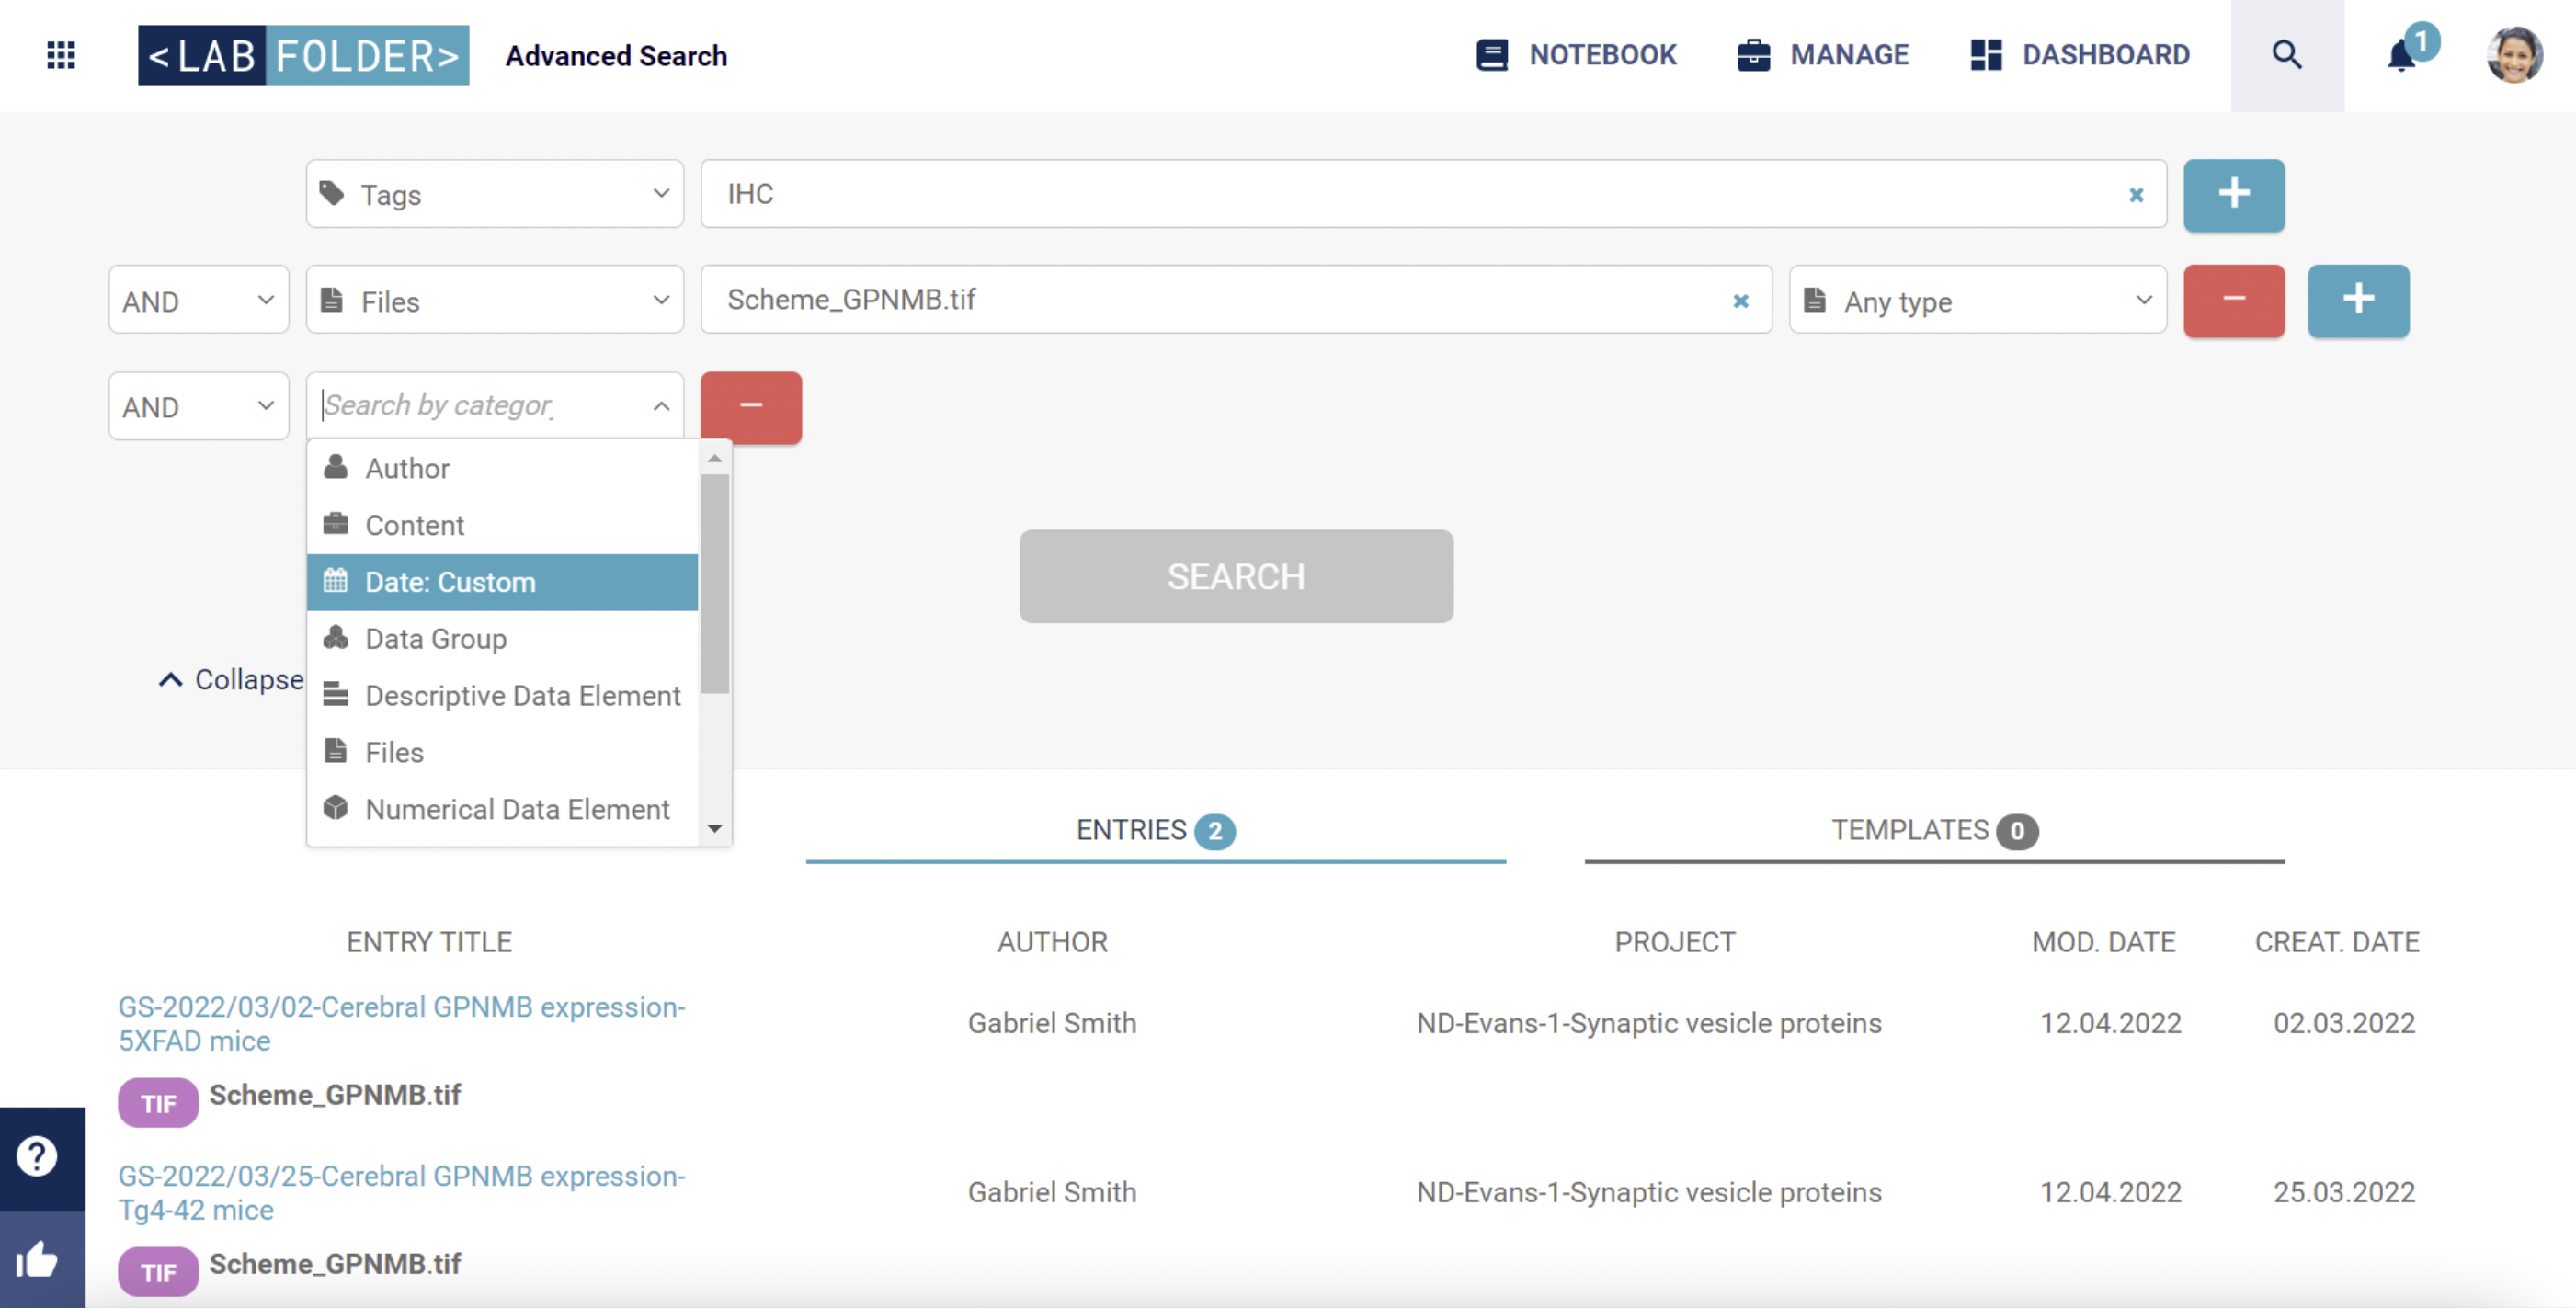Click the TIF file badge under first entry
Viewport: 2576px width, 1308px height.
pyautogui.click(x=157, y=1102)
